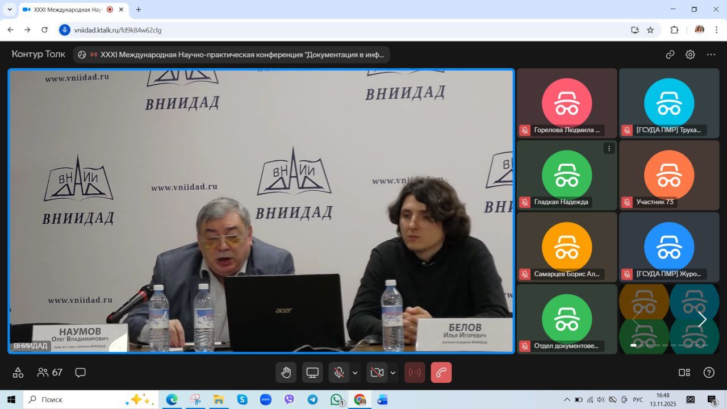
Task: Open Контур Толк settings gear
Action: 690,55
